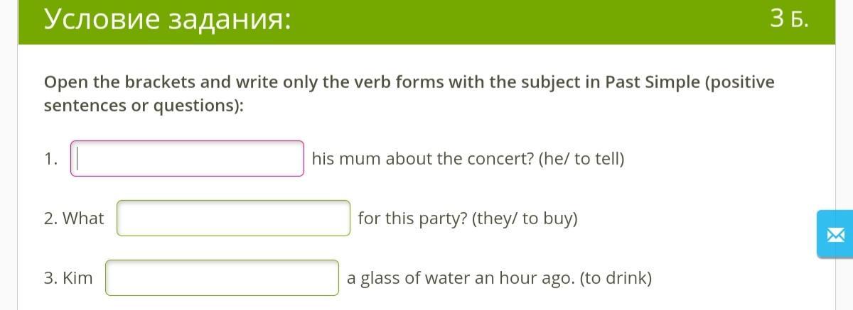
Task: Click the "3." item number
Action: click(50, 278)
